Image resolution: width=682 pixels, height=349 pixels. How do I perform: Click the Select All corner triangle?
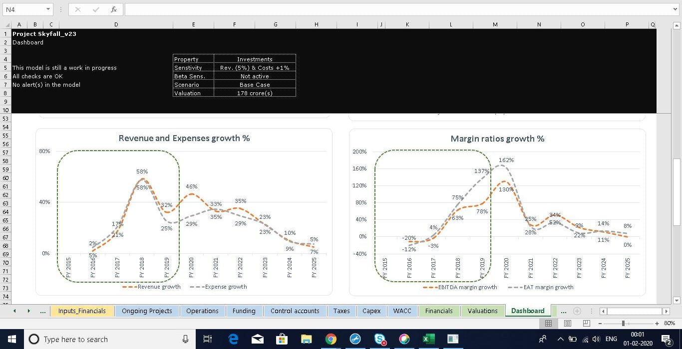click(x=6, y=25)
